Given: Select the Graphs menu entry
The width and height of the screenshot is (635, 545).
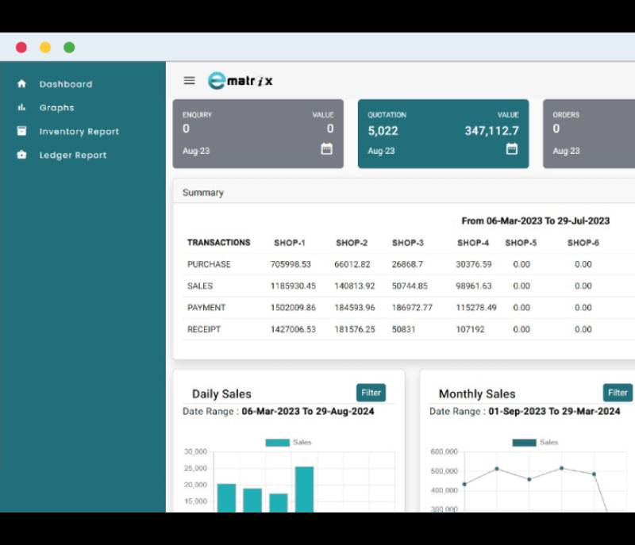Looking at the screenshot, I should pos(56,108).
